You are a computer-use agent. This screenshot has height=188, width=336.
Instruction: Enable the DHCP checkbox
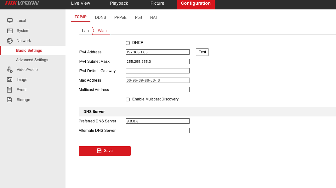tap(128, 43)
